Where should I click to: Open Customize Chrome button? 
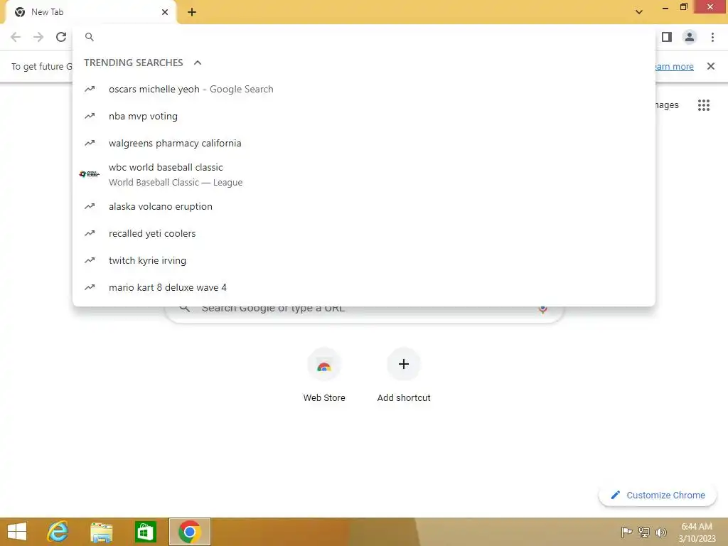(x=658, y=495)
